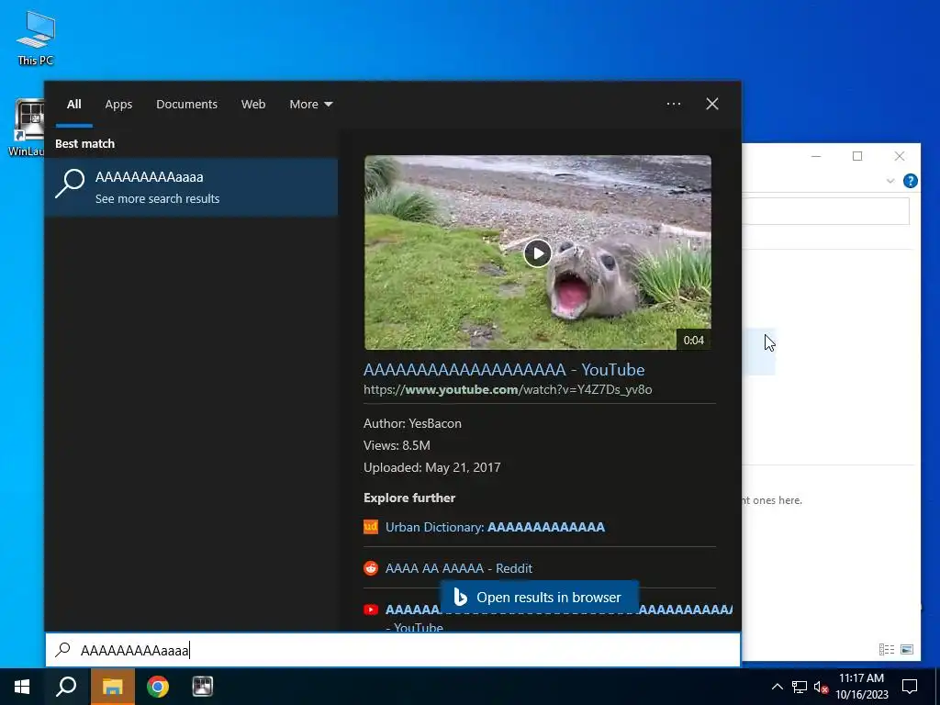Viewport: 940px width, 705px height.
Task: Click the Explore further heading
Action: [409, 498]
